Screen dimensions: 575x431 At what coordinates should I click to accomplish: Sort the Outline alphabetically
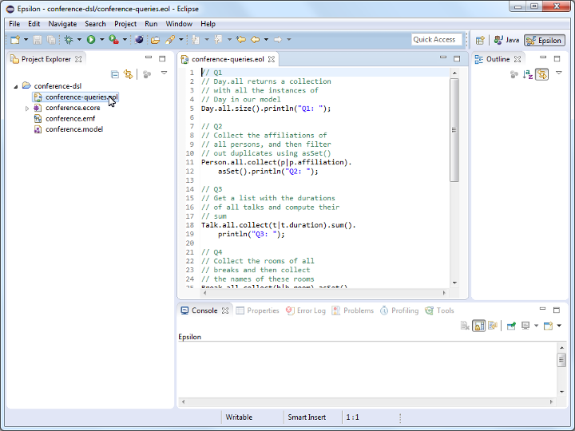click(527, 74)
